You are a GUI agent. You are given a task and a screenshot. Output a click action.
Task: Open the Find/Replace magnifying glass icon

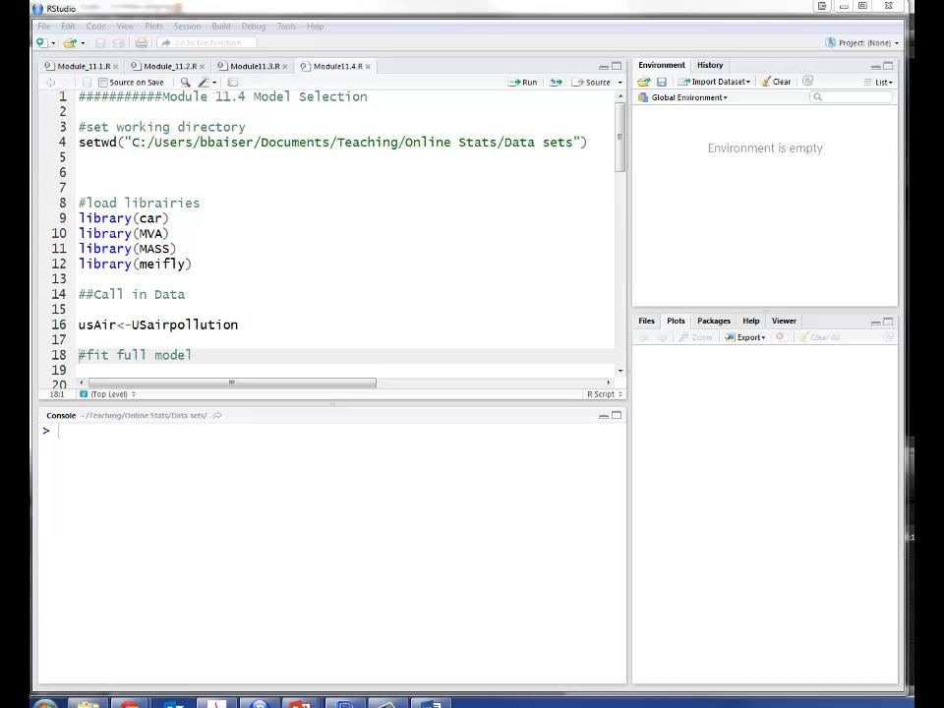click(x=186, y=82)
